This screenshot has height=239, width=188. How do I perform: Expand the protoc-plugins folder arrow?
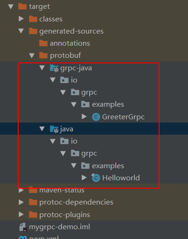(21, 214)
